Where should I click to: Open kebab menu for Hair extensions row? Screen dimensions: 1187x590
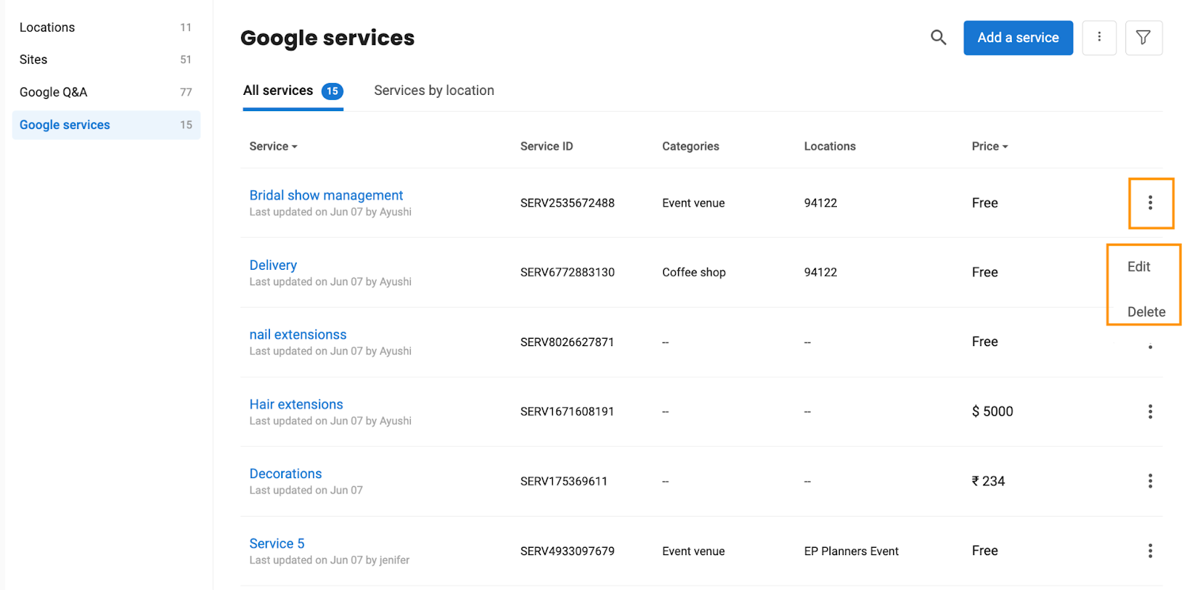pos(1150,411)
